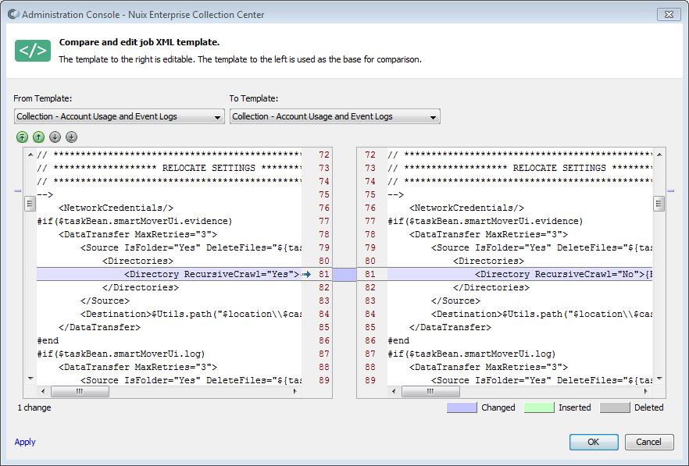Confirm with the OK button
This screenshot has height=466, width=689.
coord(594,442)
